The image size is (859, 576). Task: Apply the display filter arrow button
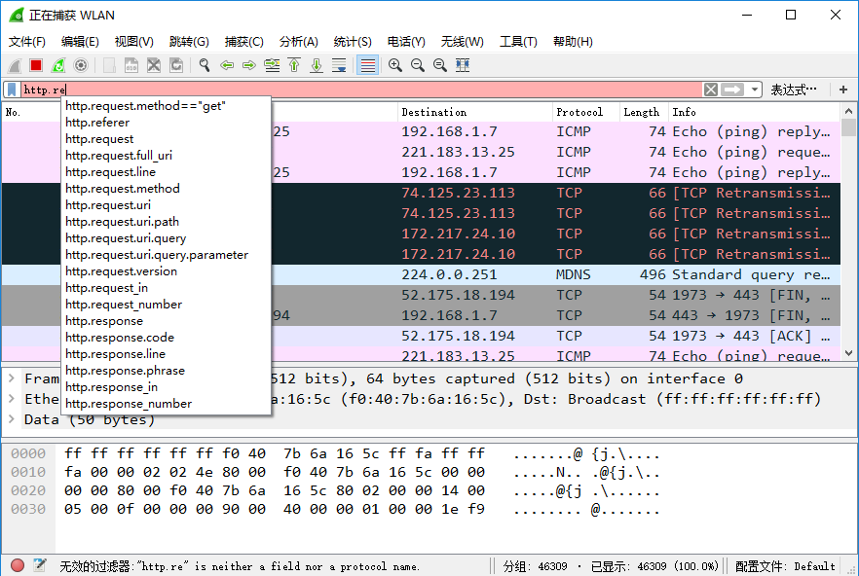coord(732,90)
